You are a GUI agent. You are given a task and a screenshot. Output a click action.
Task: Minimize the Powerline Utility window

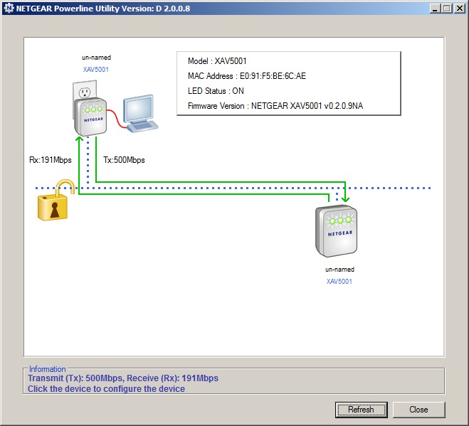(436, 9)
